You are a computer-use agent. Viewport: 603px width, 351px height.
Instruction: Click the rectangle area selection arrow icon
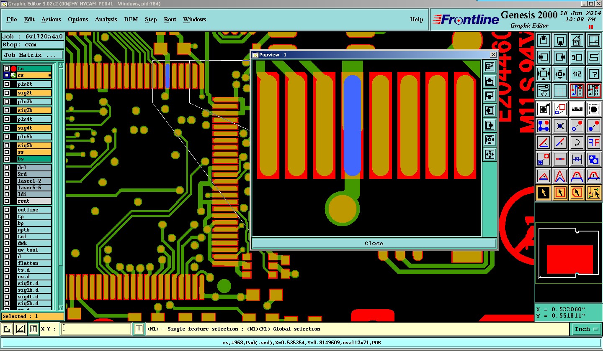[x=560, y=192]
